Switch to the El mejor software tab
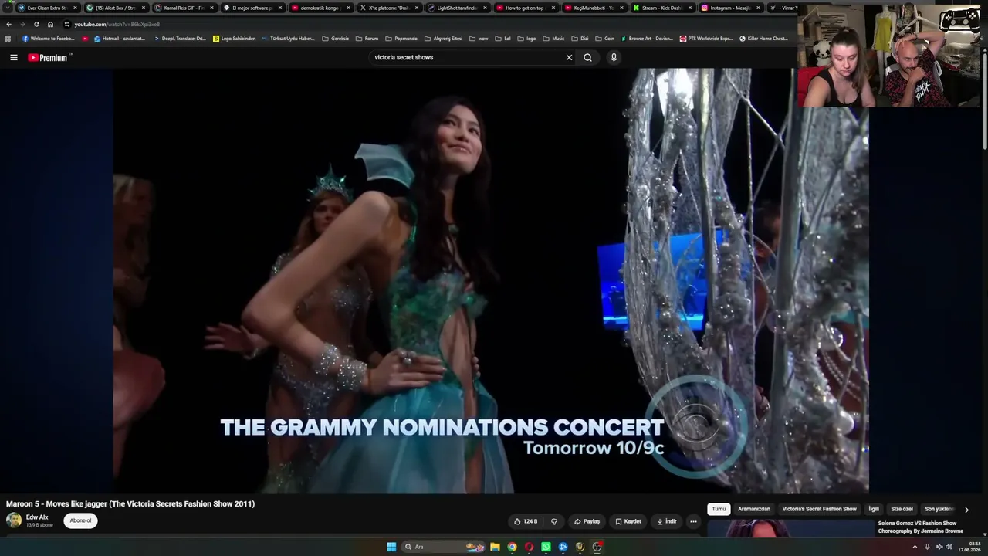 252,8
